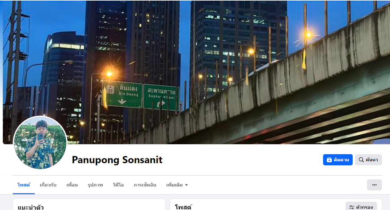Open the three-dot profile options menu
Image resolution: width=390 pixels, height=210 pixels.
(374, 185)
